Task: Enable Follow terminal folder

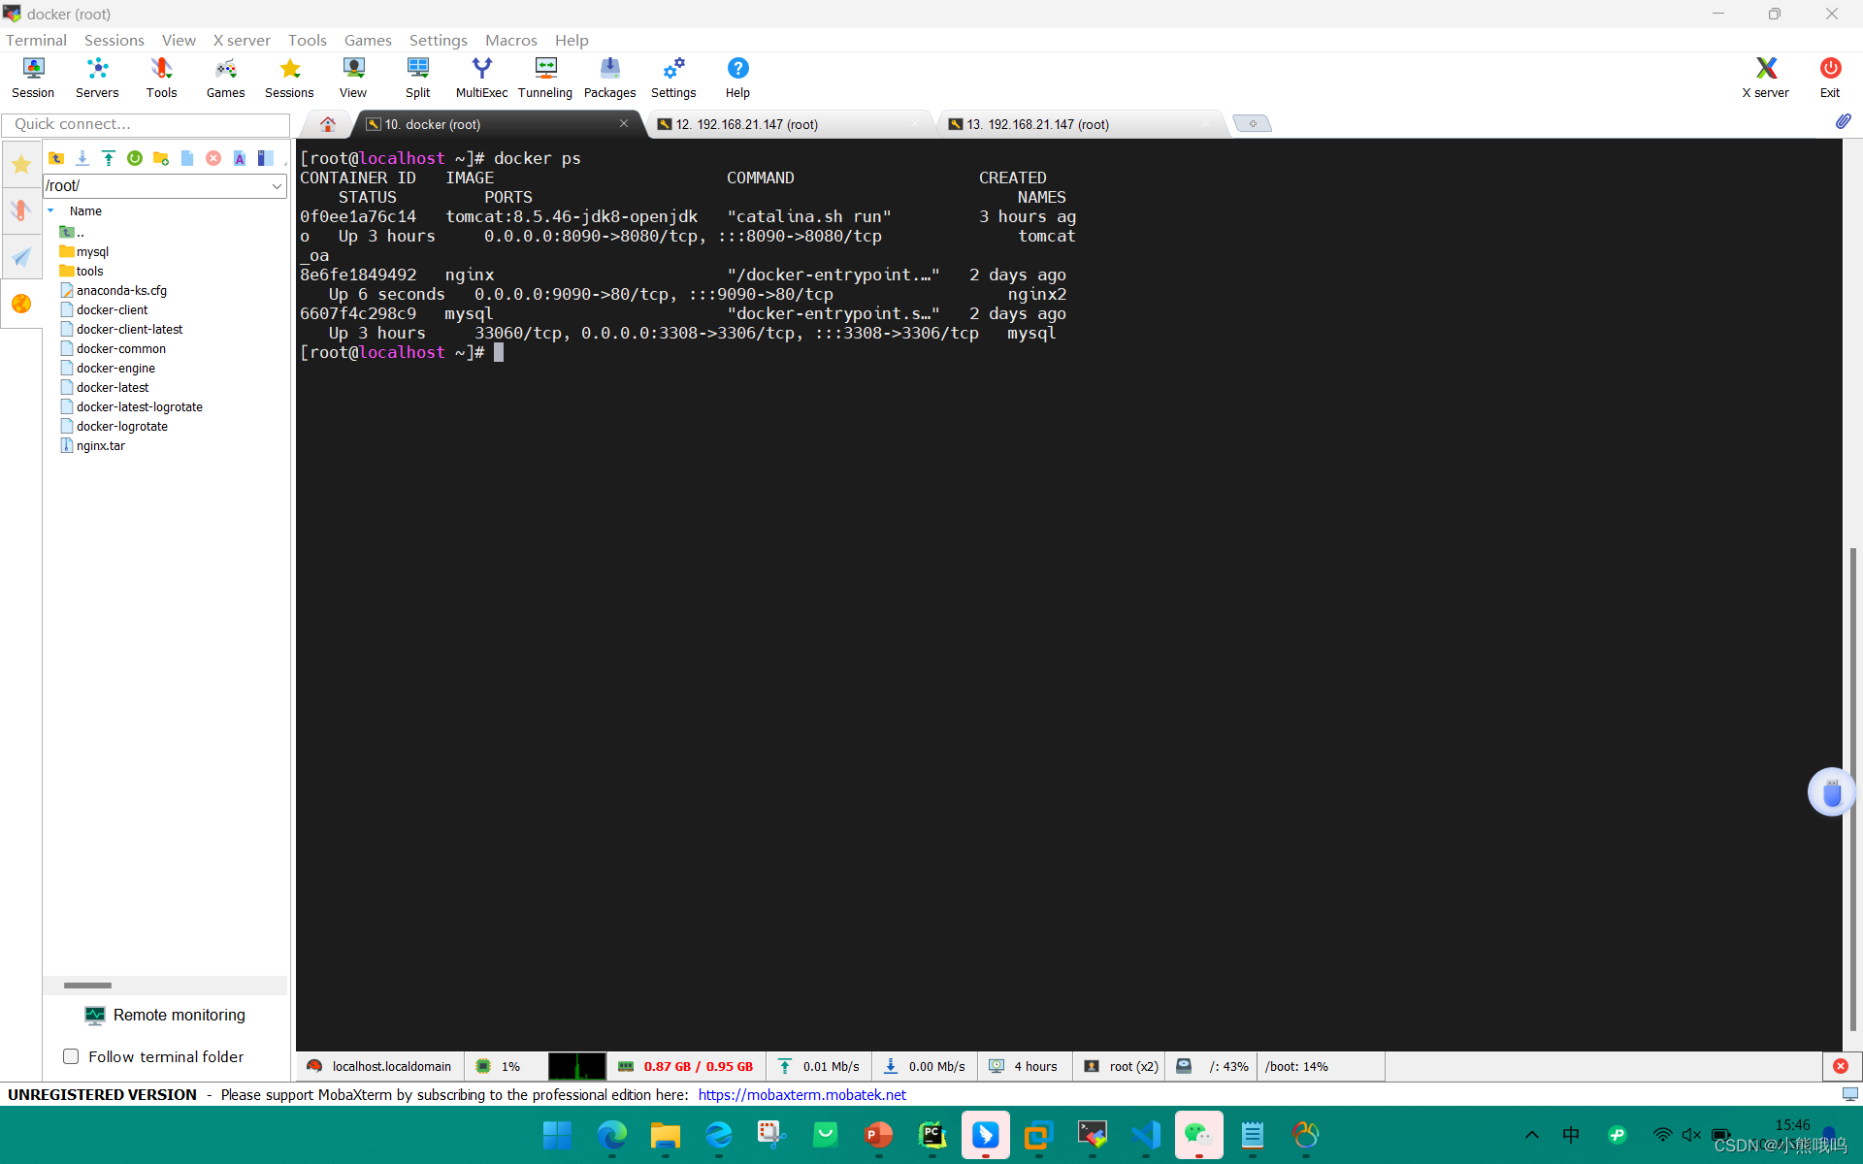Action: point(71,1056)
